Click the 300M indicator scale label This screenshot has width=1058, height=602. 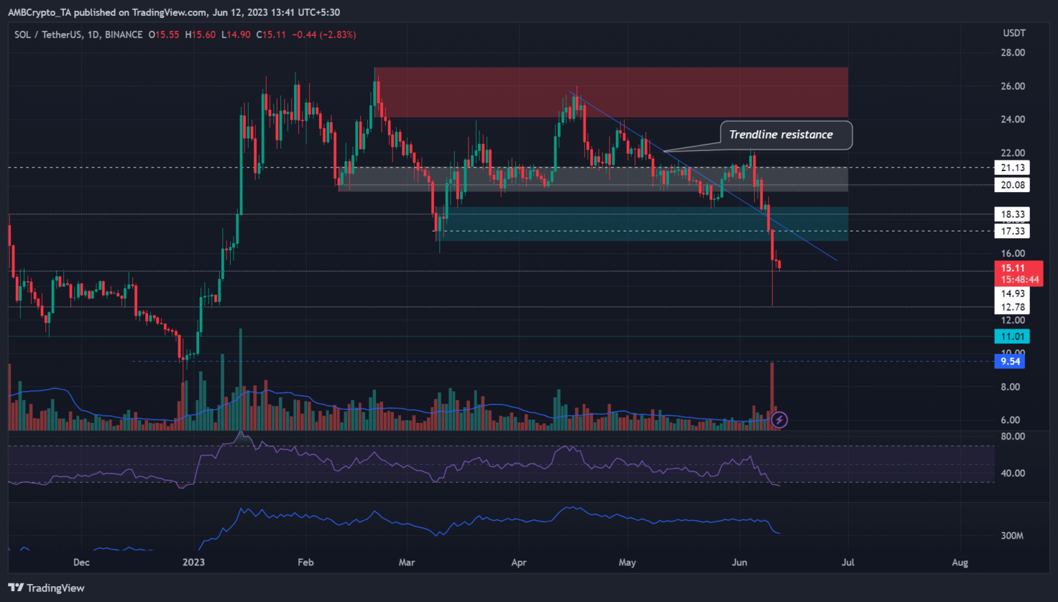click(x=1011, y=535)
